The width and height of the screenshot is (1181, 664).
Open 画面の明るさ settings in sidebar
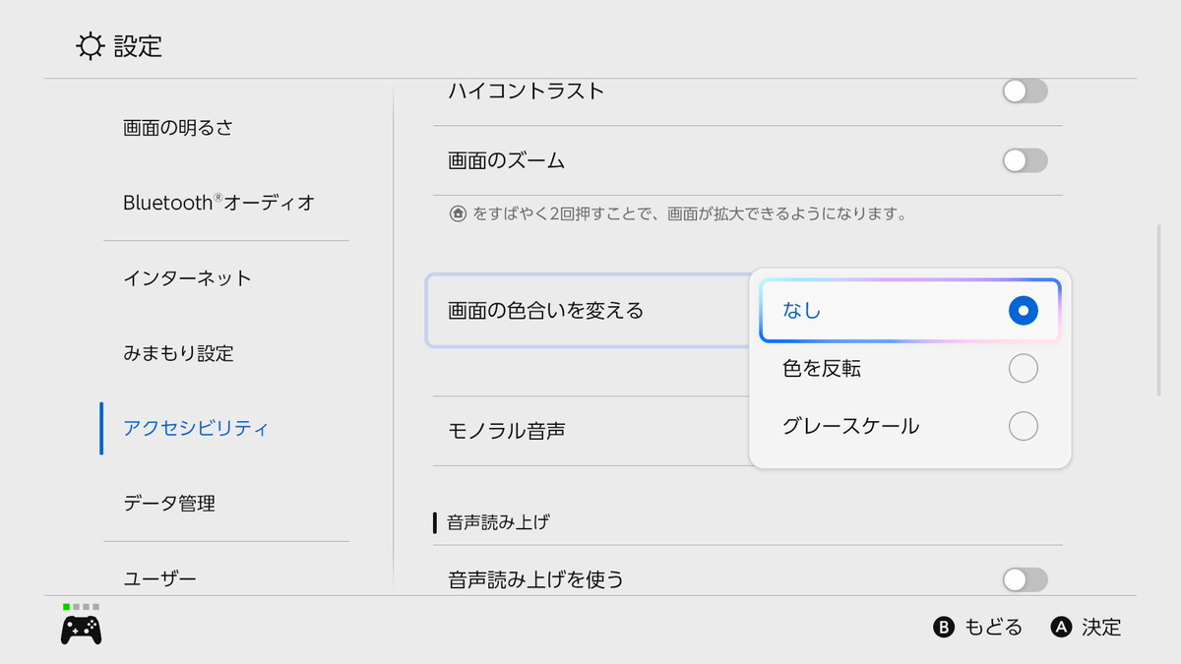click(x=178, y=128)
